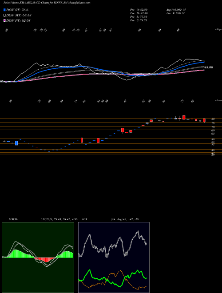Click the MACD histogram chart panel
222x293 pixels.
coord(38,257)
